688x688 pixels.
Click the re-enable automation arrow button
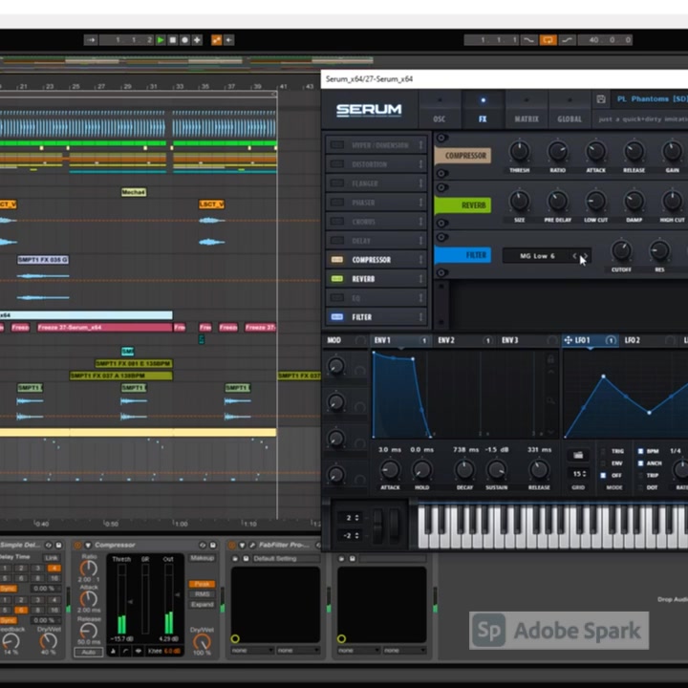pyautogui.click(x=228, y=40)
